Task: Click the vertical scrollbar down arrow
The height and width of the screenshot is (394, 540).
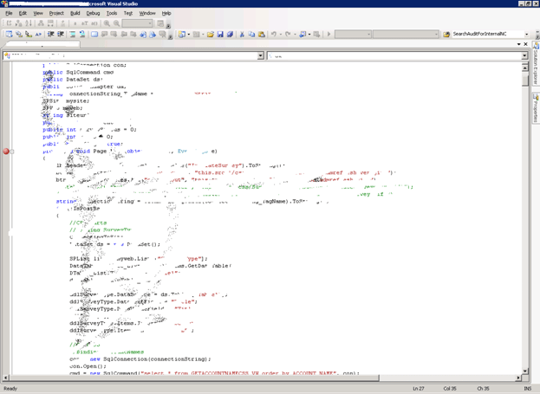Action: (525, 371)
